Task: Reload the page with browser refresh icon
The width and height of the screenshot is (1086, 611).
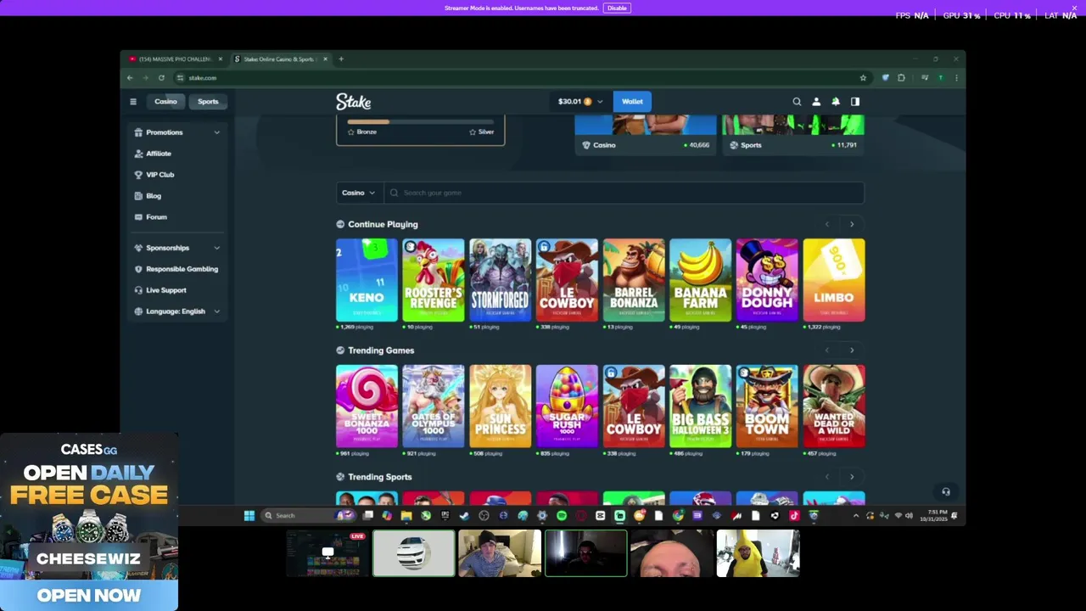Action: [x=161, y=78]
